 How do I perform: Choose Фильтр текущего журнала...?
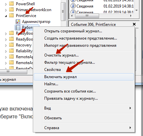(84, 62)
